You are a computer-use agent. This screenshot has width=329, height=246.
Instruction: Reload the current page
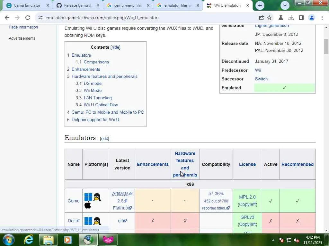(28, 18)
